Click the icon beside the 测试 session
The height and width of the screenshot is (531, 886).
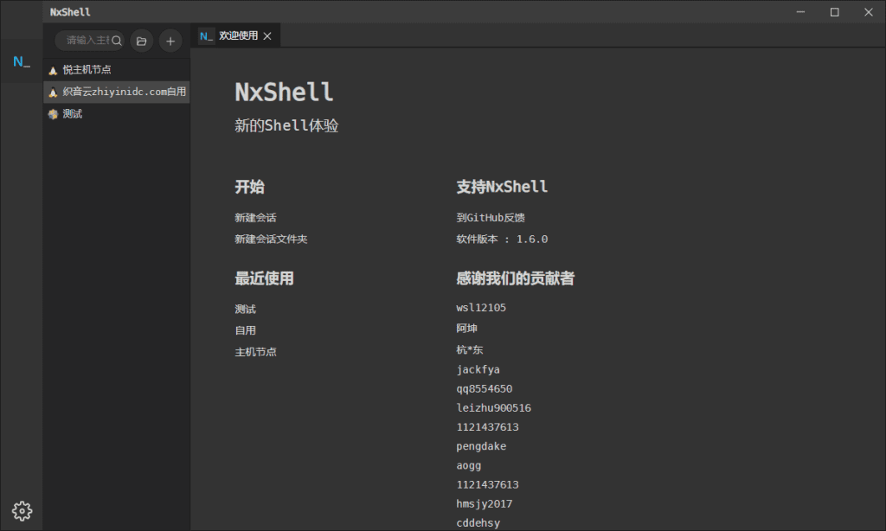(x=53, y=114)
